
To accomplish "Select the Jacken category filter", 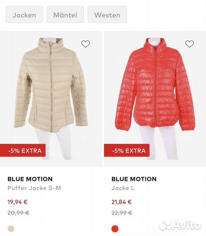I will point(25,14).
